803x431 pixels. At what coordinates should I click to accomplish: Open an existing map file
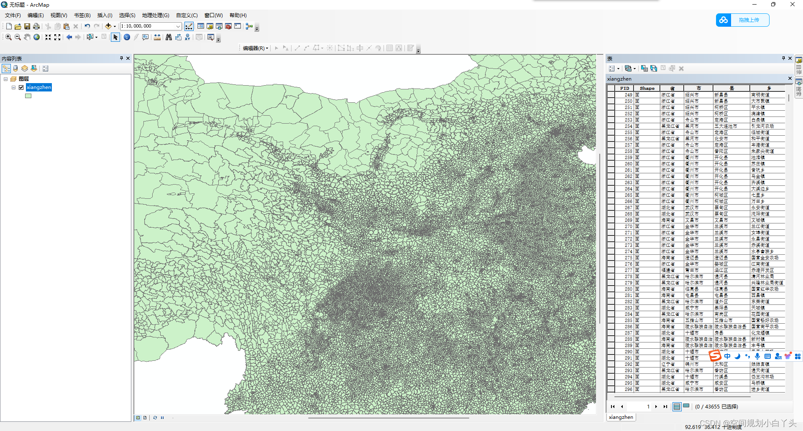pyautogui.click(x=18, y=26)
